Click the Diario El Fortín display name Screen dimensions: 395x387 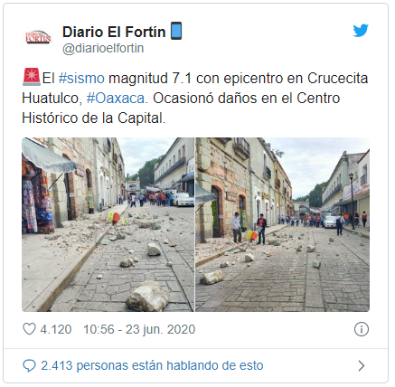pos(114,32)
